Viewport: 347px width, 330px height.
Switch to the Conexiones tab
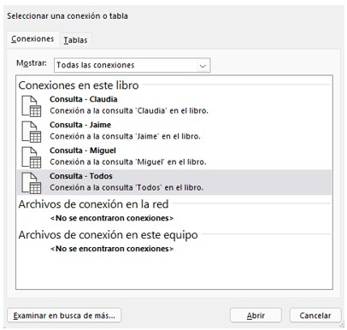(32, 38)
